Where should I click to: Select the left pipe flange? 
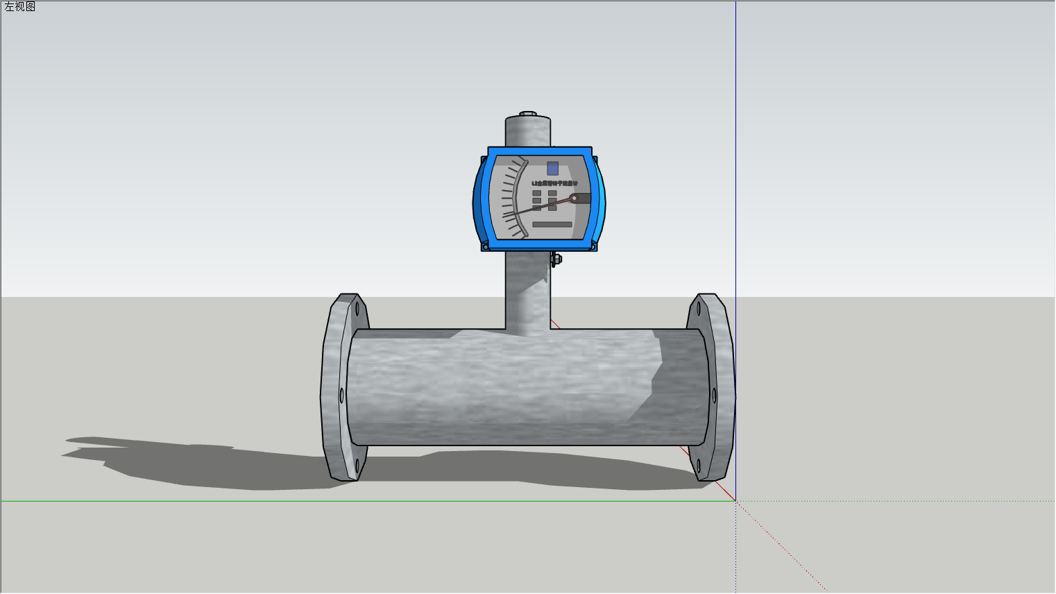click(344, 387)
